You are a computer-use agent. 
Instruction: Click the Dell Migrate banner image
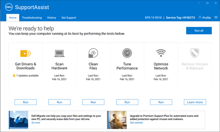(19, 120)
